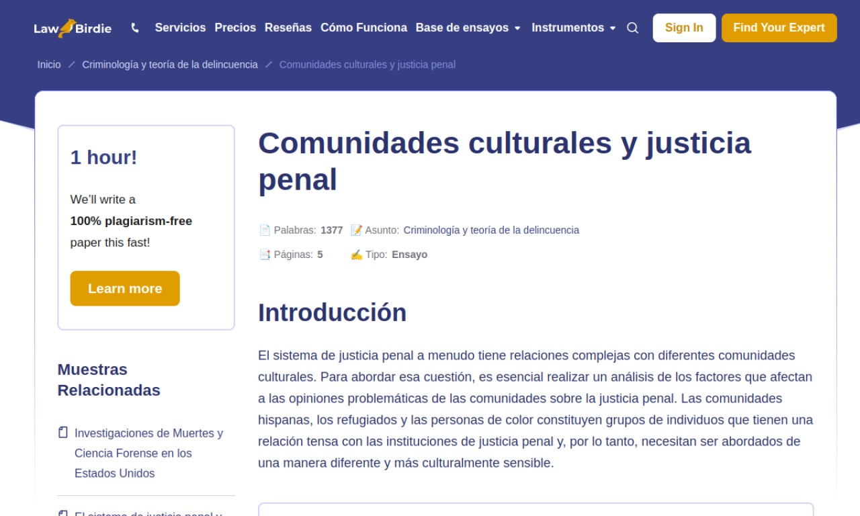Click current breadcrumb Comunidades culturales y justicia penal

tap(368, 64)
